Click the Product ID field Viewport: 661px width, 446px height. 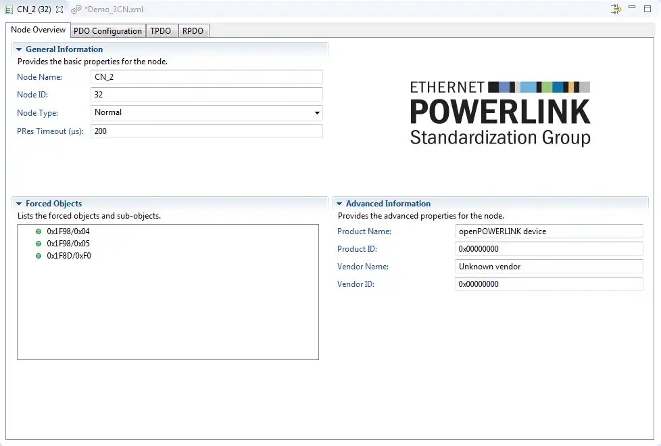coord(549,249)
